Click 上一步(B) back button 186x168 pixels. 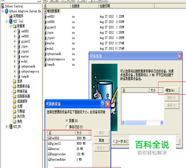[x=120, y=141]
